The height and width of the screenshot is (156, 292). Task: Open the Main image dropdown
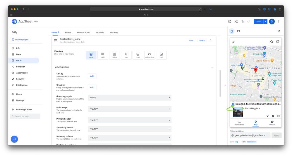[x=129, y=109]
